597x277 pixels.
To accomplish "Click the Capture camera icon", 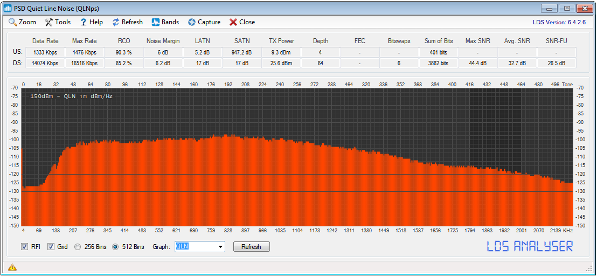I will pyautogui.click(x=191, y=22).
